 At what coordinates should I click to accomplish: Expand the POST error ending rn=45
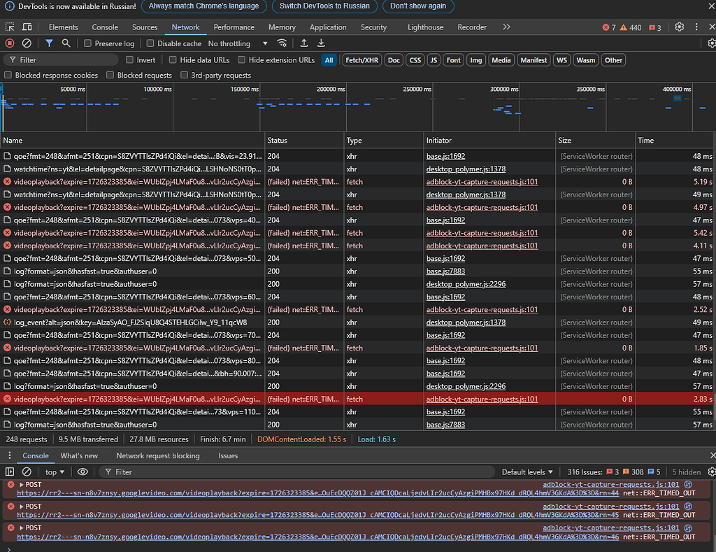point(22,507)
